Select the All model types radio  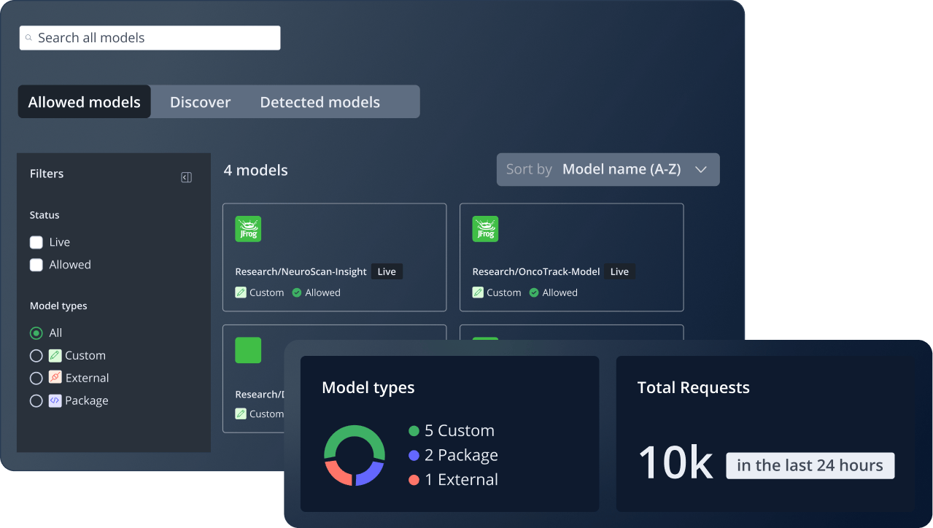point(36,333)
